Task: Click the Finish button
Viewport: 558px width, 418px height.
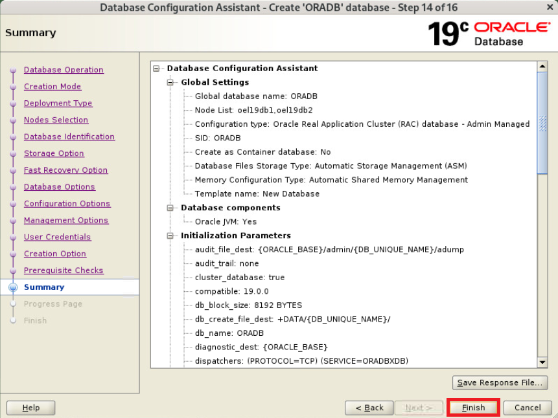Action: [x=473, y=408]
